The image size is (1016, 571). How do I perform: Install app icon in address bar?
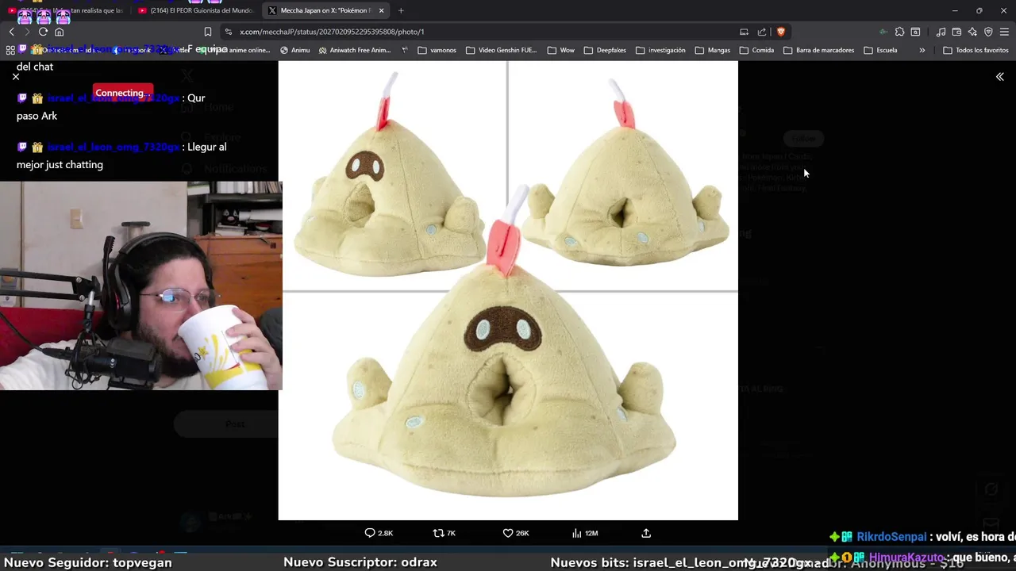pyautogui.click(x=744, y=32)
